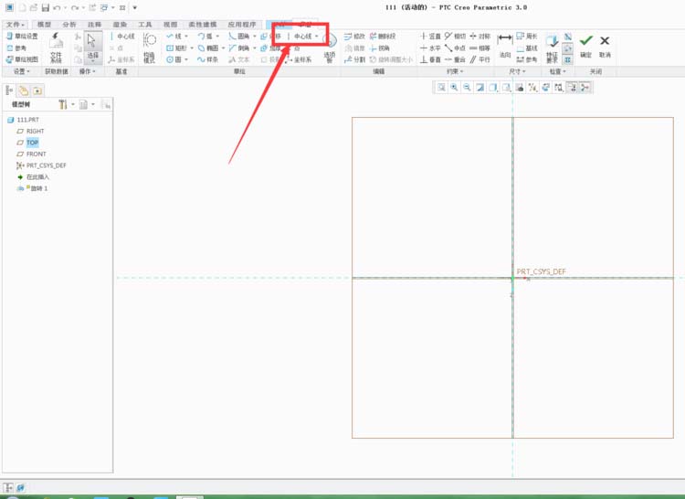Select TOP plane in model tree

click(x=28, y=143)
